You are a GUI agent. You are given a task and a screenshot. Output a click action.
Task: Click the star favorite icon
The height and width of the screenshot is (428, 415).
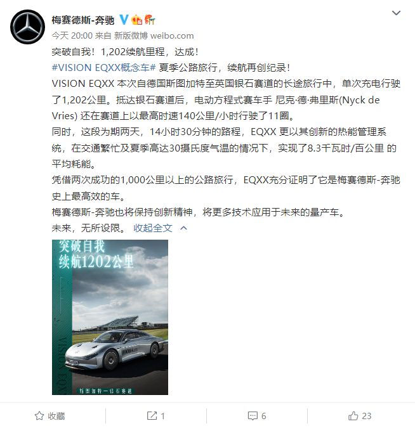coord(39,416)
